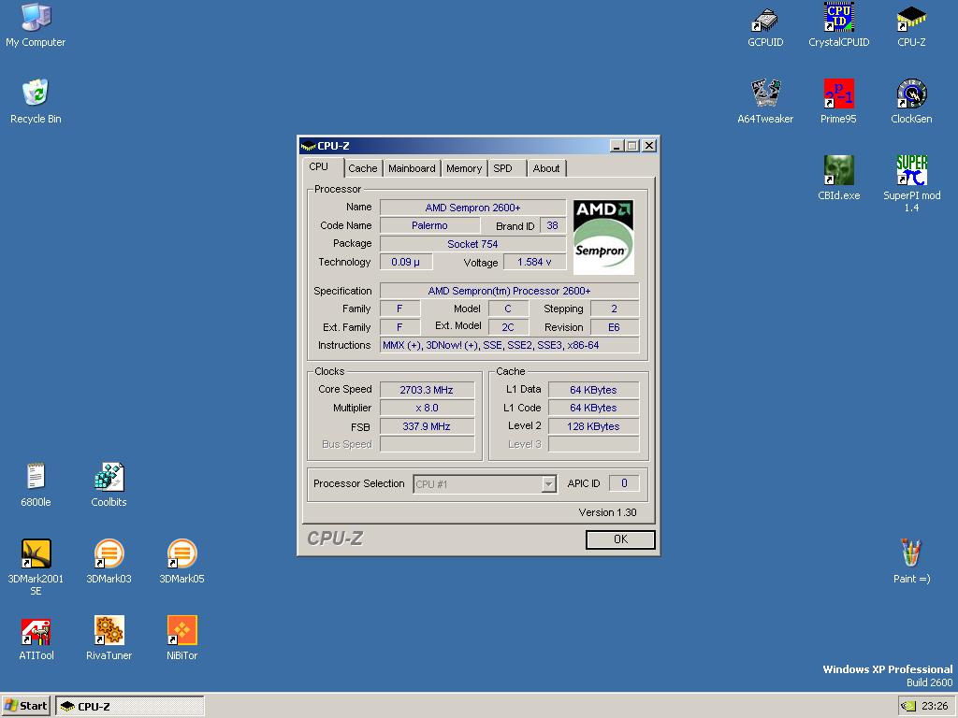
Task: Click the CPU-Z taskbar button
Action: click(x=130, y=707)
